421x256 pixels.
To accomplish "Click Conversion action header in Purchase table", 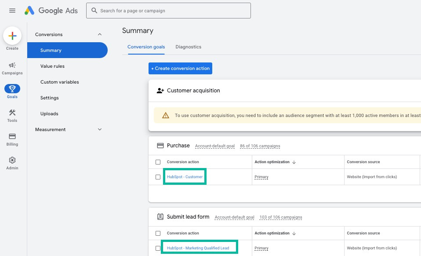I will 183,162.
